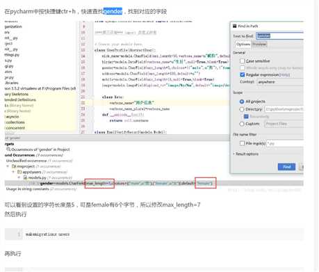Viewport: 319px width, 272px height.
Task: Select the 'asyncio' item in project tree
Action: [x=13, y=117]
